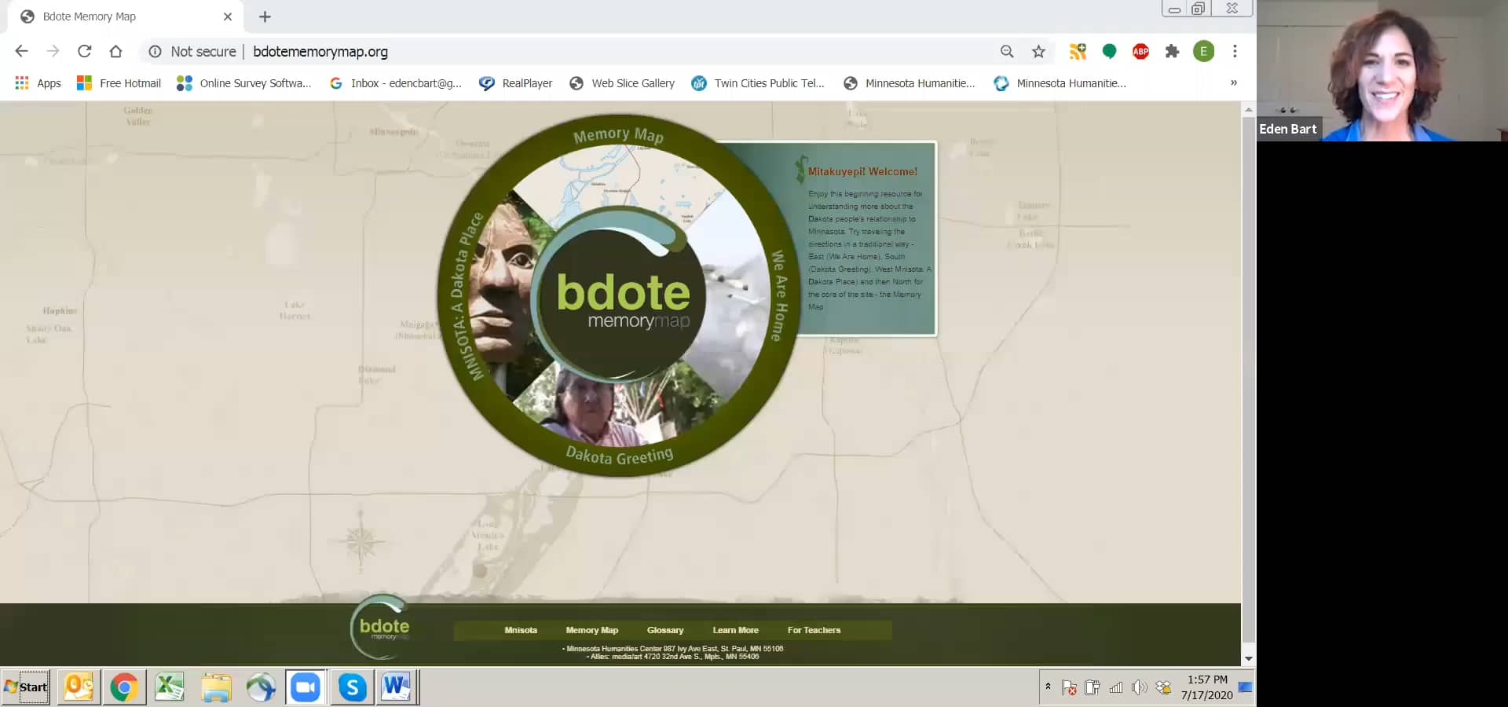Select the green speech-bubble extension icon

[1109, 51]
